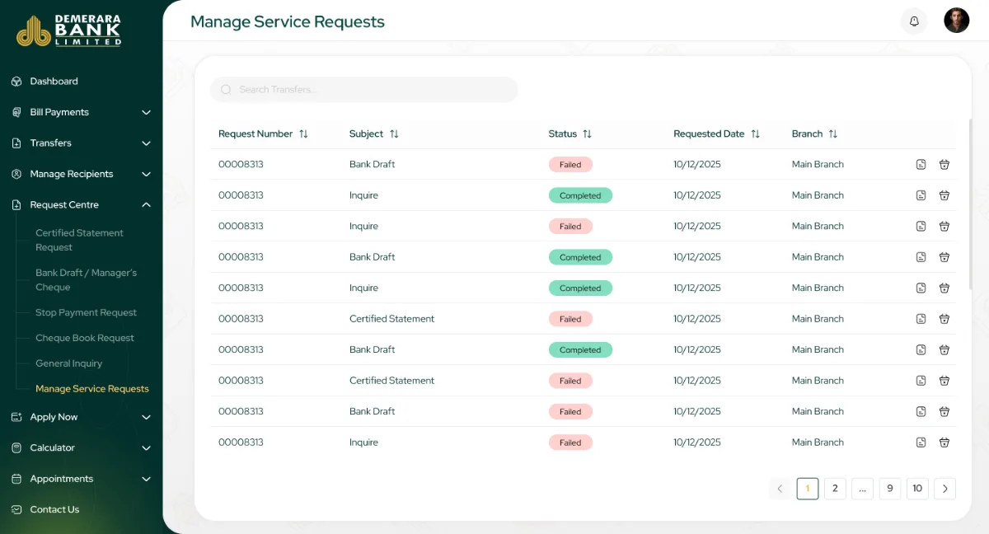The width and height of the screenshot is (989, 534).
Task: View details icon in second row (Inquire, Completed)
Action: 921,195
